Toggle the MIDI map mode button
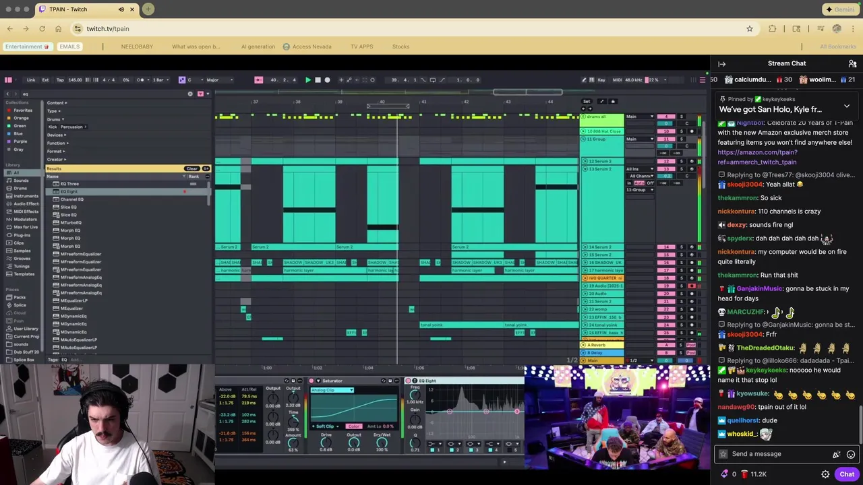Screen dimensions: 863x485 pos(617,80)
